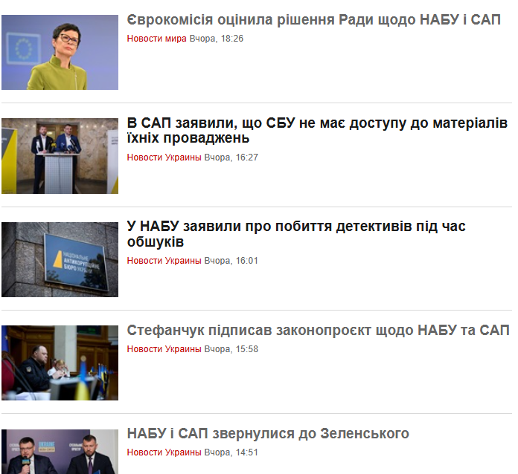
Task: Click the 'Вчора, 18:26' timestamp
Action: pyautogui.click(x=216, y=39)
